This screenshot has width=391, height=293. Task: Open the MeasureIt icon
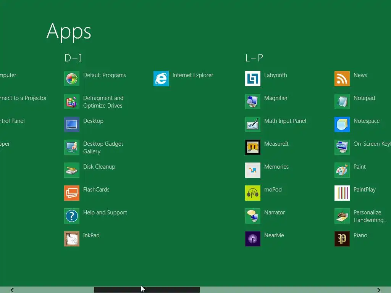point(253,147)
